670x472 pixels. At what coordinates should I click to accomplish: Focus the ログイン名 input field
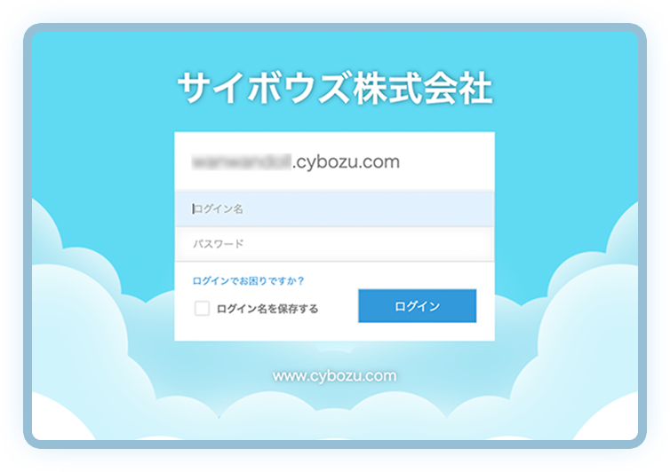coord(335,208)
